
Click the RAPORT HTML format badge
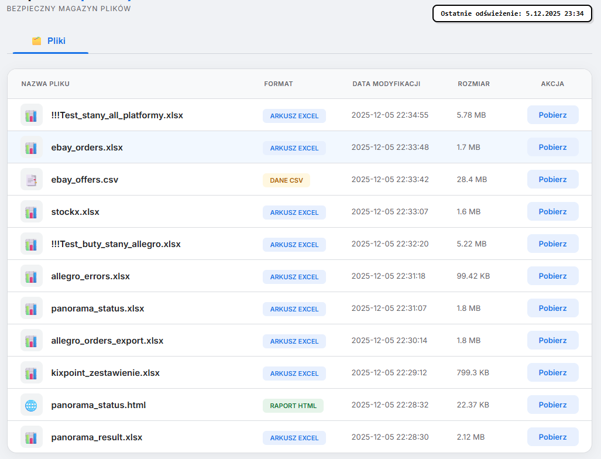click(293, 406)
